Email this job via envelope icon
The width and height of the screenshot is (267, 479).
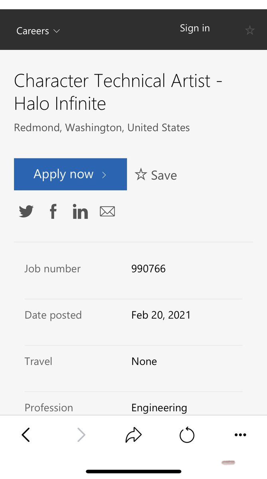(x=107, y=212)
